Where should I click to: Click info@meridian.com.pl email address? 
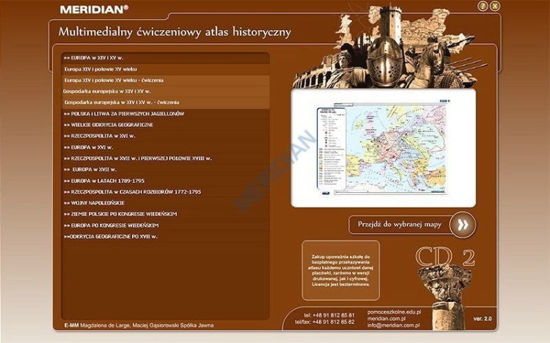coord(393,325)
